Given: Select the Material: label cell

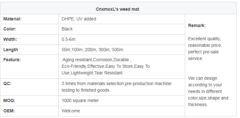Looking at the screenshot, I should 29,19.
